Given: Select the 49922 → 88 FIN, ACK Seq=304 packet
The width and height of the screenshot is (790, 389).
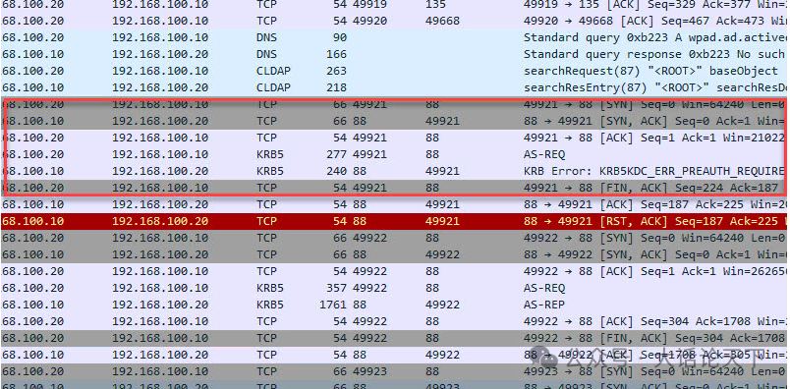Looking at the screenshot, I should coord(395,338).
